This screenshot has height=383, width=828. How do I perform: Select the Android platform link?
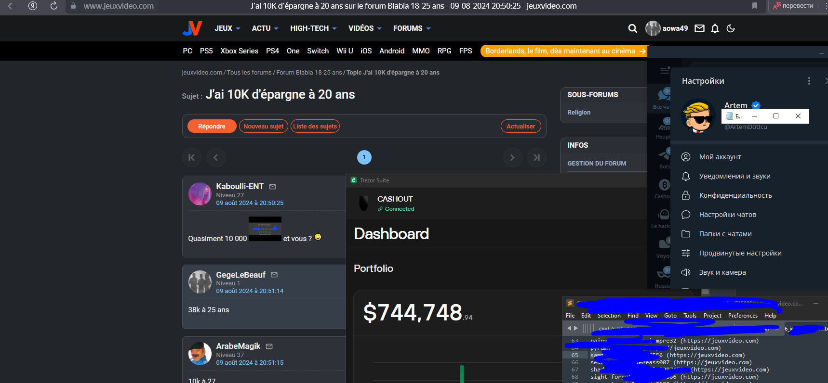(392, 51)
